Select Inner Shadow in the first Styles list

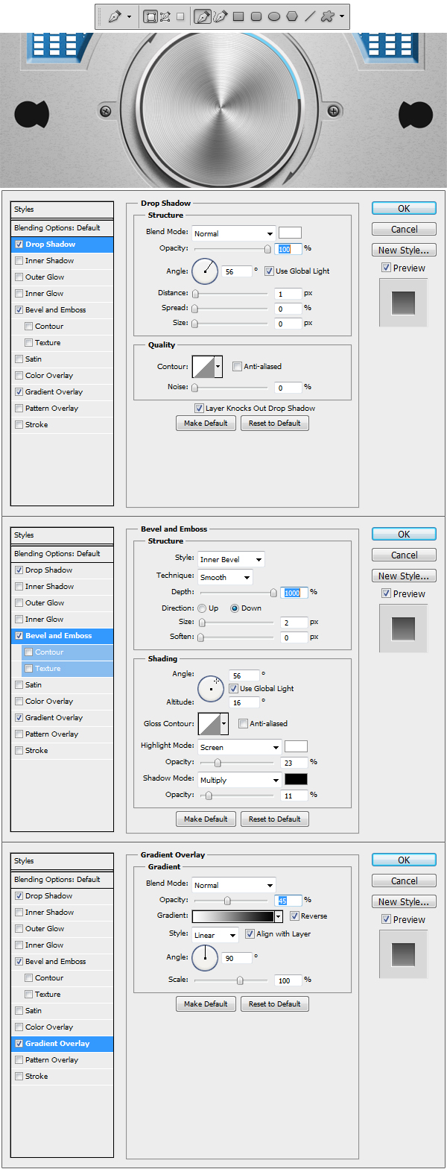[x=49, y=261]
